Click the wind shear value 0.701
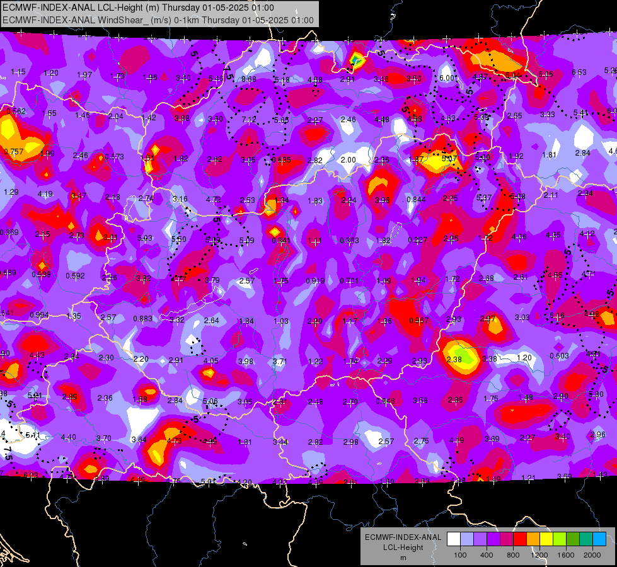Viewport: 617px width, 567px height. click(349, 280)
